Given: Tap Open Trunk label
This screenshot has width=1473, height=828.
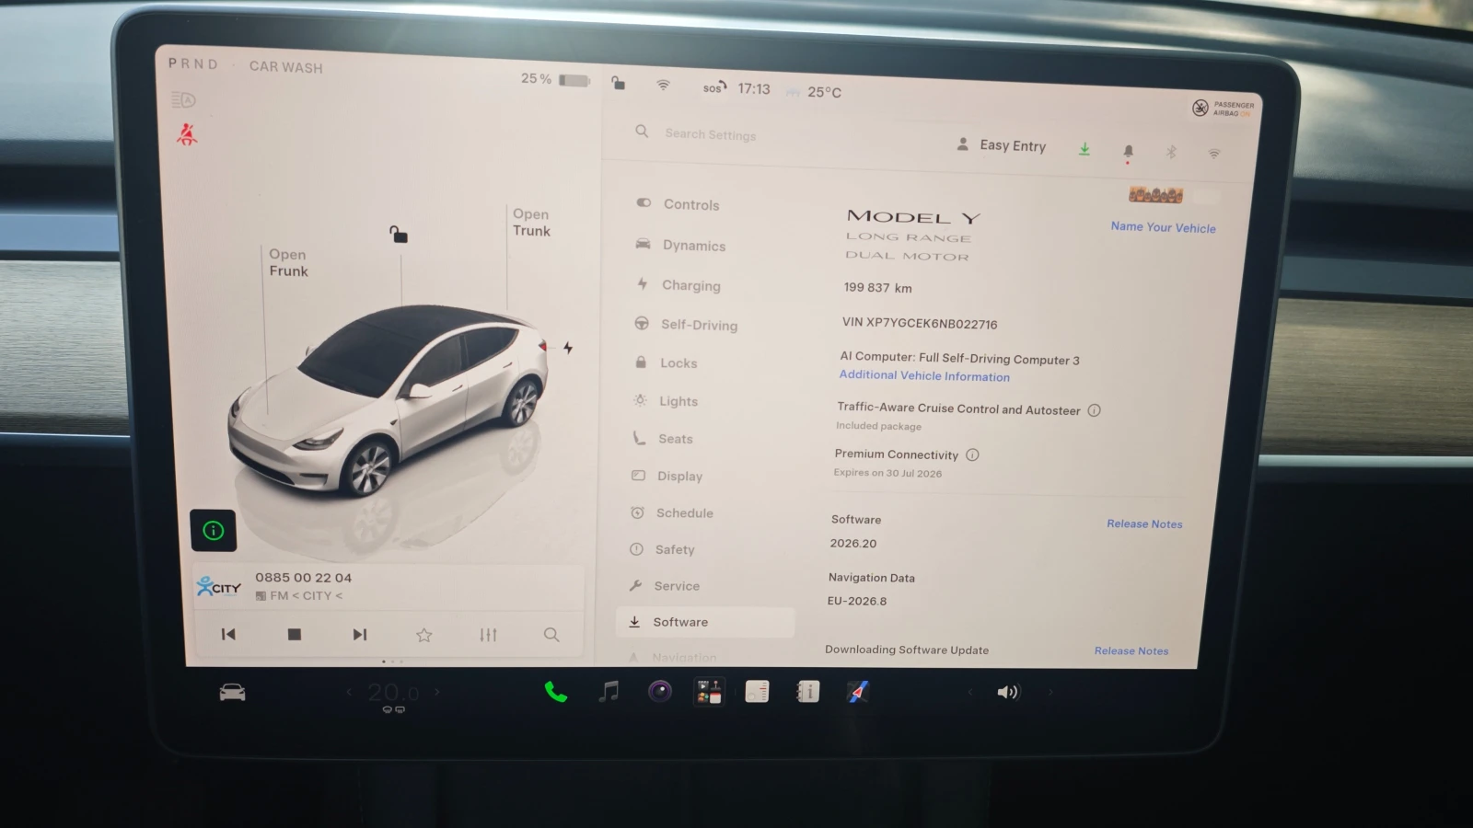Looking at the screenshot, I should [531, 222].
